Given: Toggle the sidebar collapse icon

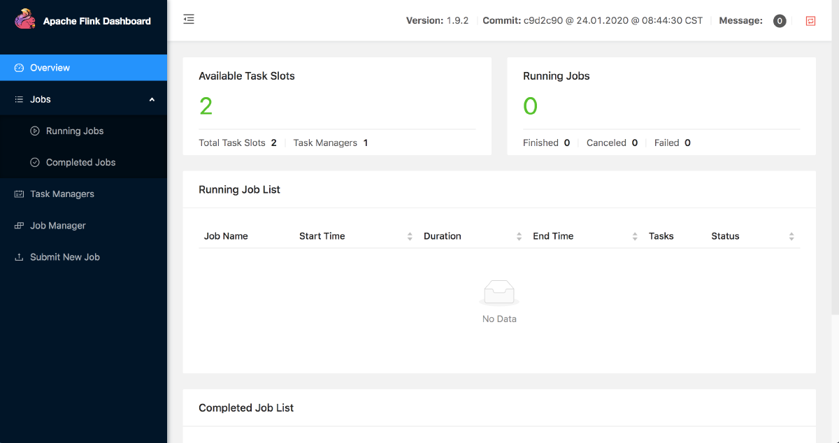Looking at the screenshot, I should (189, 20).
